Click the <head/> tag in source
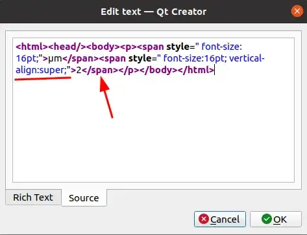The width and height of the screenshot is (307, 235). (x=67, y=47)
